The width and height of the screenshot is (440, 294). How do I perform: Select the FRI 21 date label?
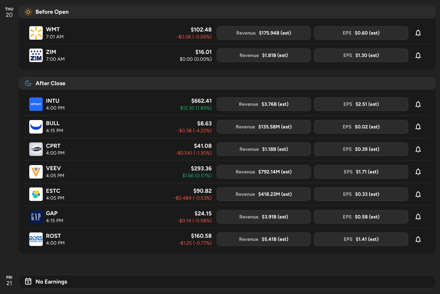(9, 281)
